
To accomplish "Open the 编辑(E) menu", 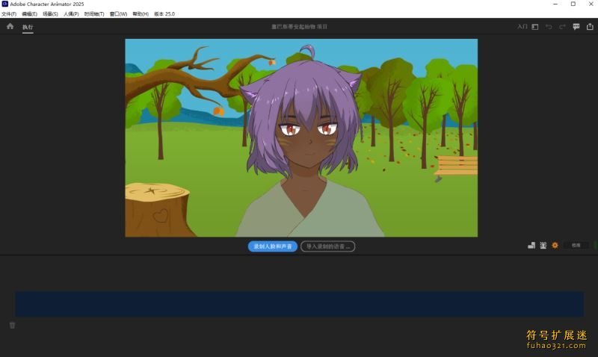I will click(x=29, y=14).
